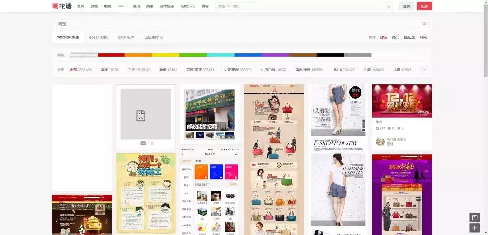This screenshot has height=235, width=488.
Task: Open 设计服务 design services
Action: (x=167, y=6)
